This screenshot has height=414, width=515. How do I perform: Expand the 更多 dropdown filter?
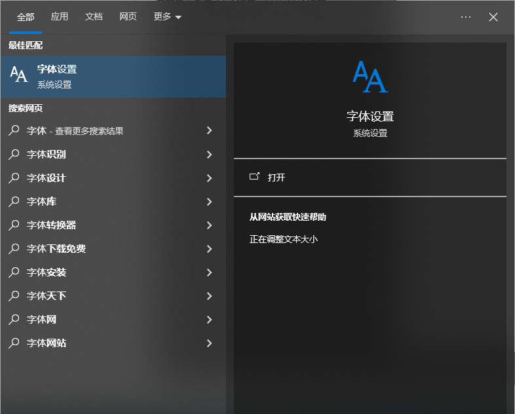[x=167, y=17]
